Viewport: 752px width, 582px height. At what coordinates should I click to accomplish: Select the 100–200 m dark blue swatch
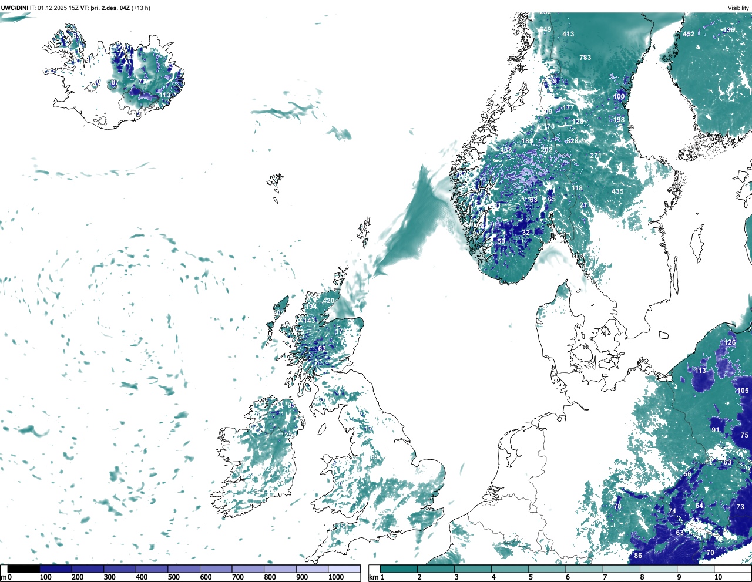pos(56,568)
